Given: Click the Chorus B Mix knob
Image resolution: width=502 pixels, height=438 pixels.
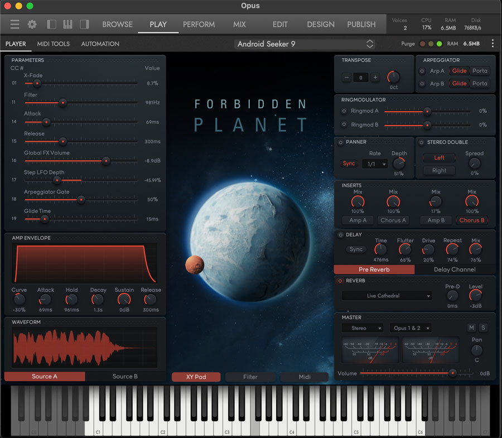Looking at the screenshot, I should coord(472,202).
